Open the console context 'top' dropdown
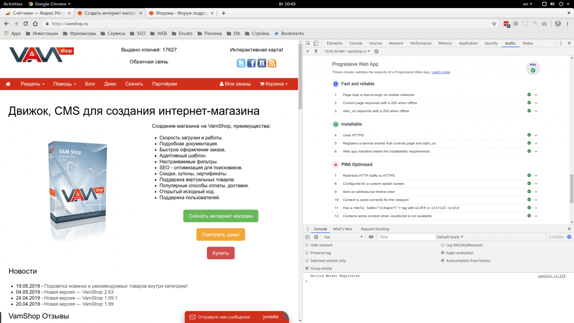Viewport: 574px width, 323px height. click(343, 237)
